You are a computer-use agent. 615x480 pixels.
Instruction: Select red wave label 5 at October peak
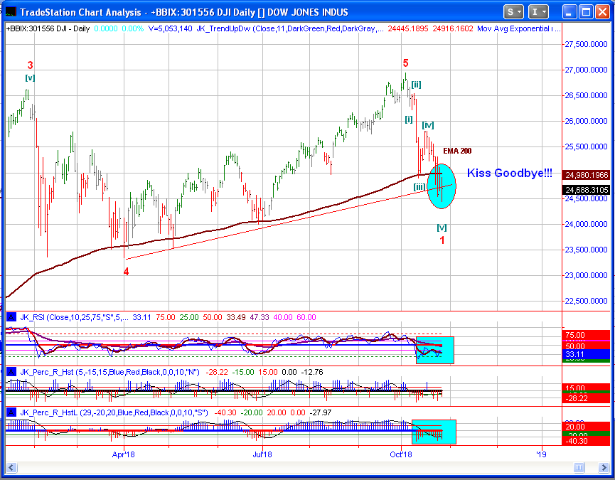click(x=405, y=63)
